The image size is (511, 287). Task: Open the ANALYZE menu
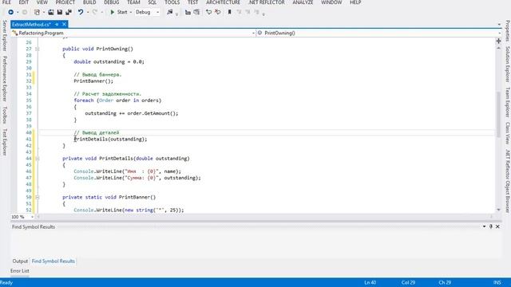303,2
